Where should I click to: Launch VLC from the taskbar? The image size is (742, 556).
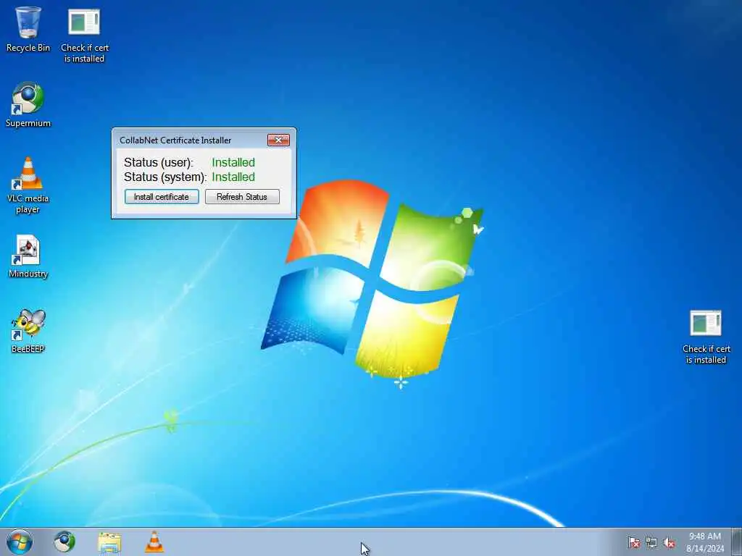154,542
